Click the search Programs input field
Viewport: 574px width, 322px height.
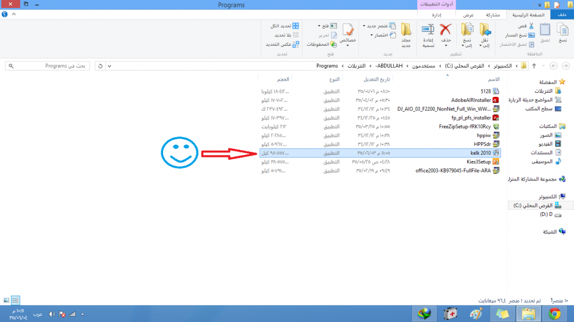pos(49,66)
